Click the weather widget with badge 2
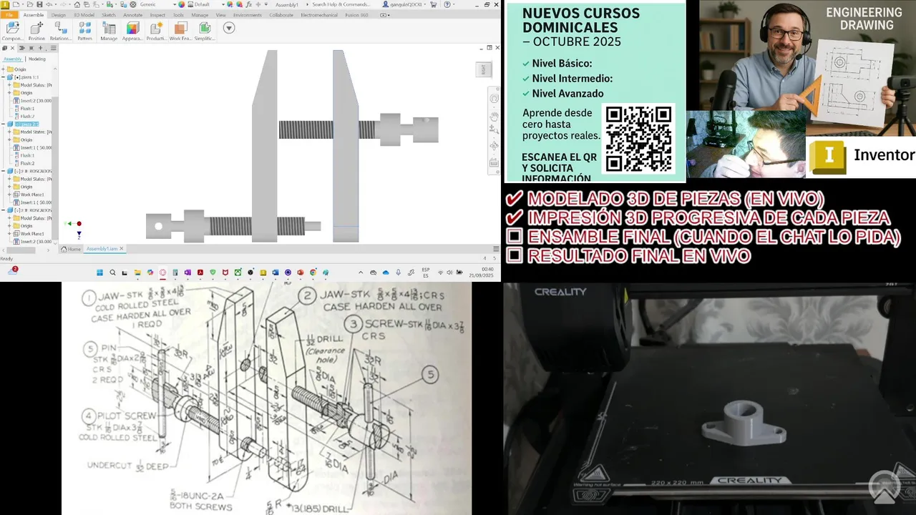Screen dimensions: 916x515 pos(13,272)
